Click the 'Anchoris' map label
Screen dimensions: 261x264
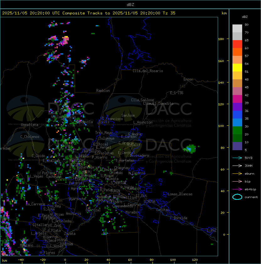(73, 214)
